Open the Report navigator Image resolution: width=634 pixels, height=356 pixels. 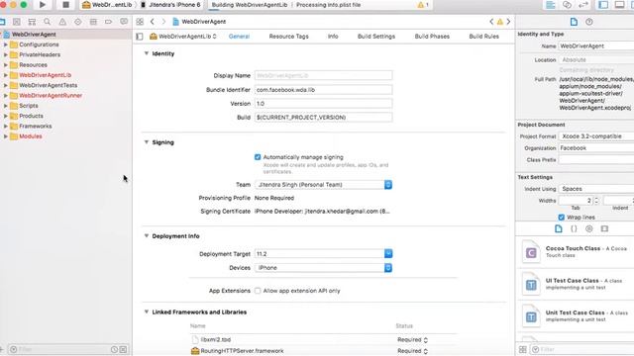coord(124,22)
